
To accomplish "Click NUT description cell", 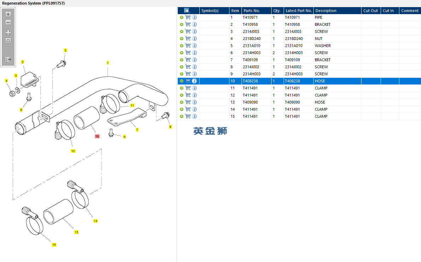I will point(318,39).
